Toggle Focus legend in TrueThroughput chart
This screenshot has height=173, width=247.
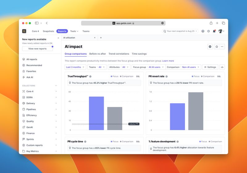pyautogui.click(x=114, y=76)
